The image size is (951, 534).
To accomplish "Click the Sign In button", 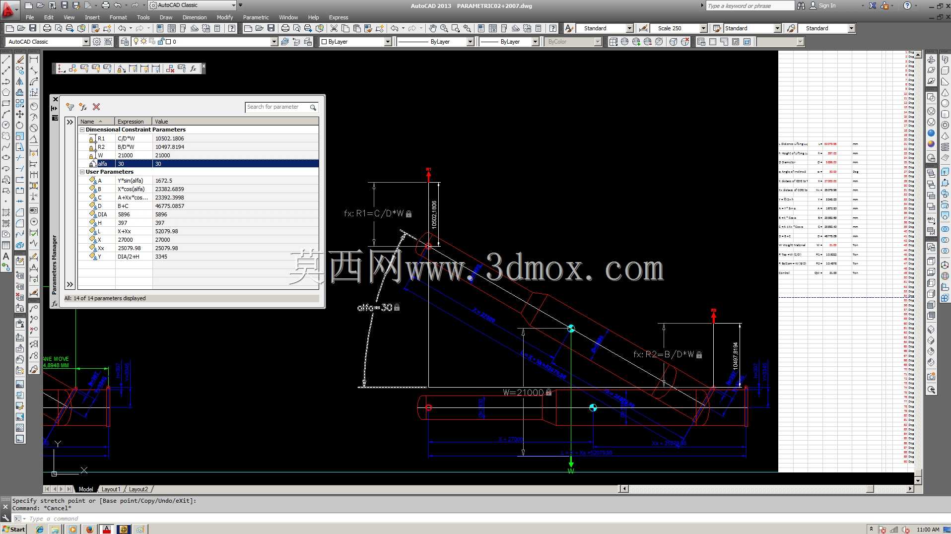I will tap(822, 5).
